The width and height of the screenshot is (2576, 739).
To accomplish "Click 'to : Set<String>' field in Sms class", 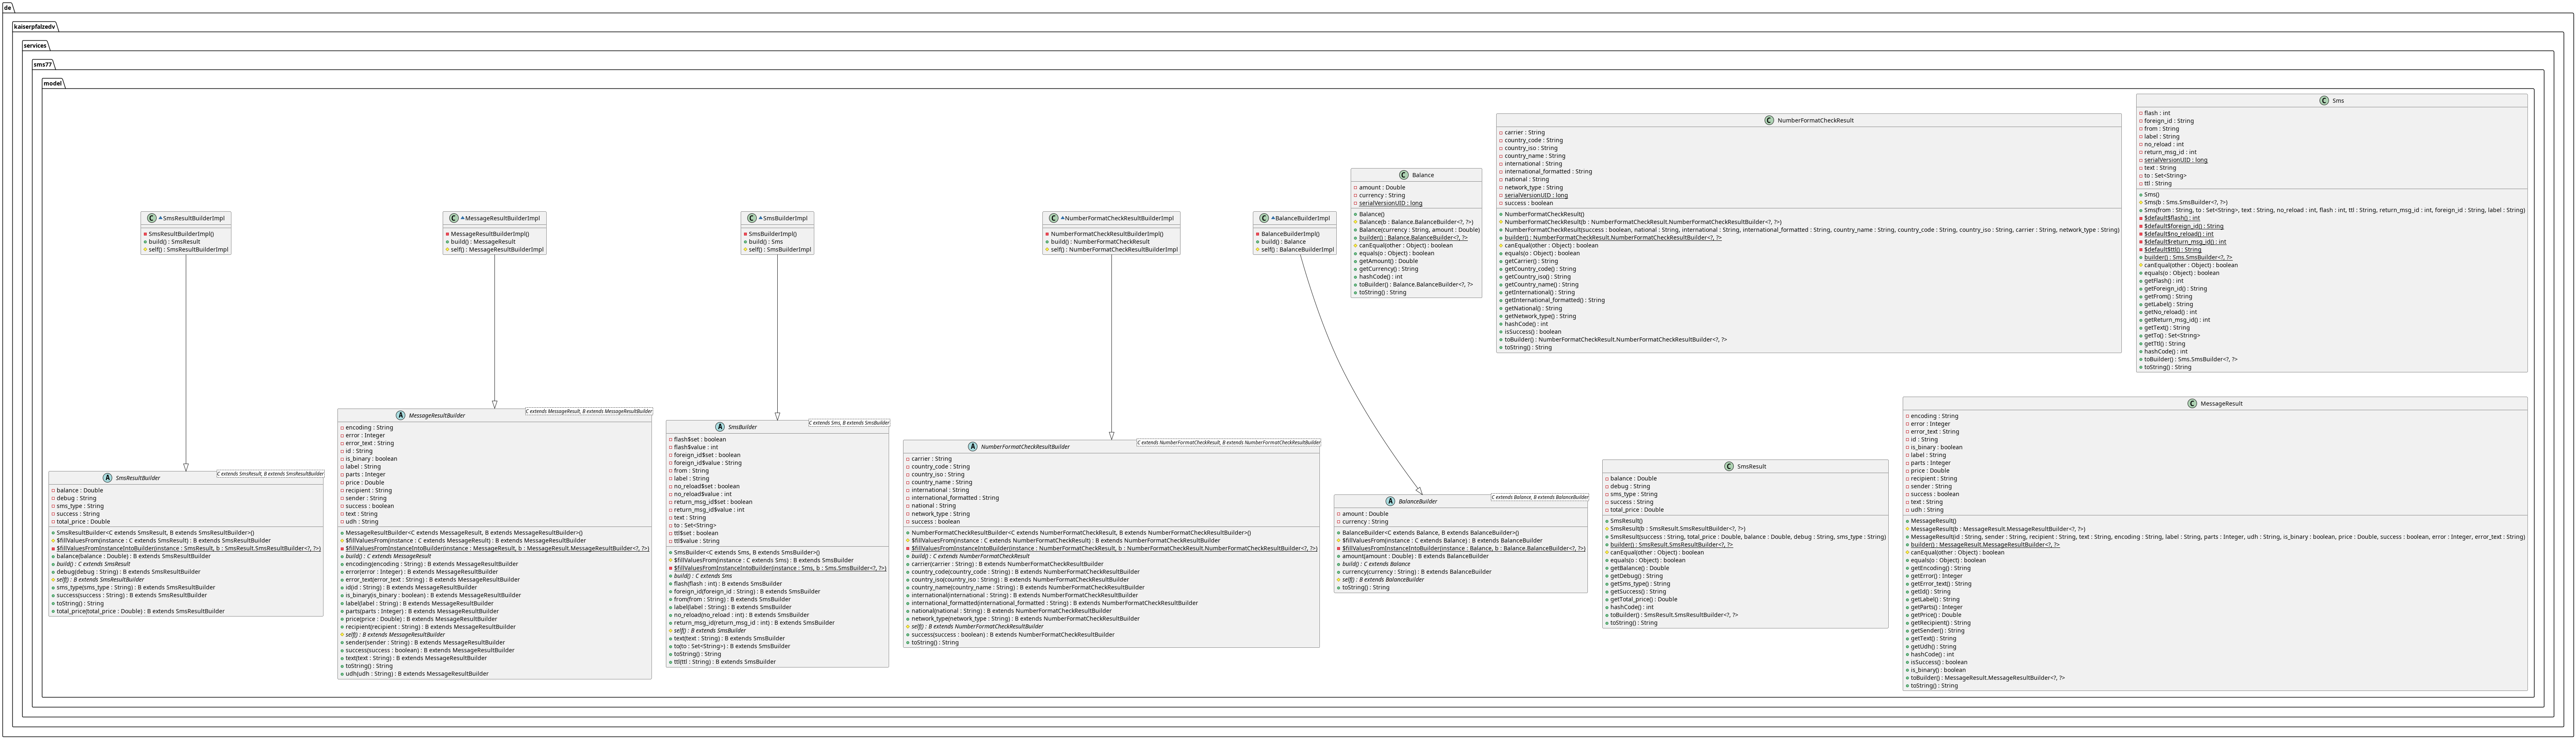I will coord(2165,176).
